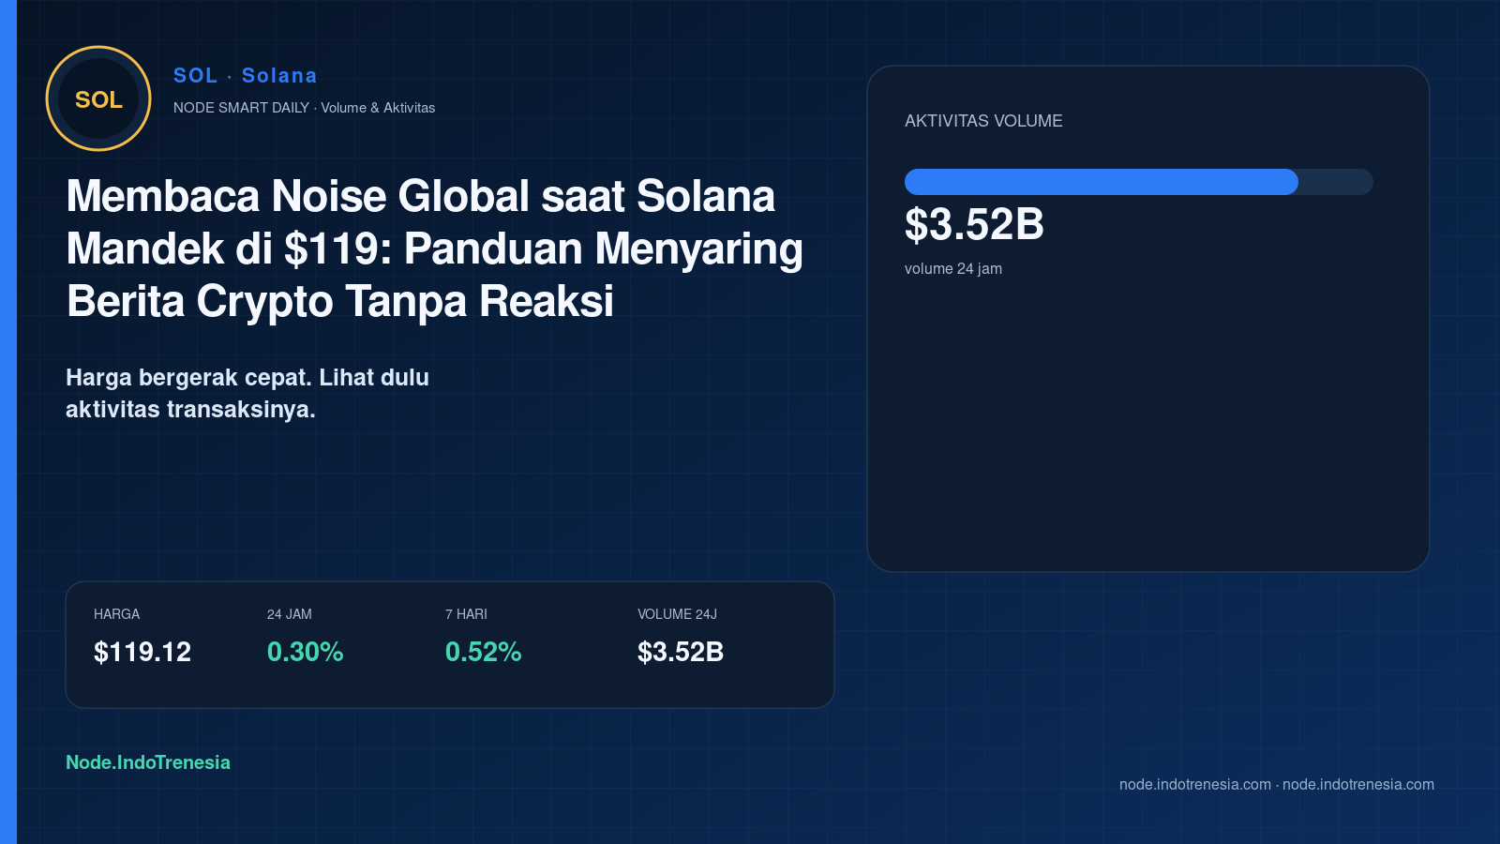Click the '24 JAM' label
This screenshot has height=844, width=1500.
290,614
